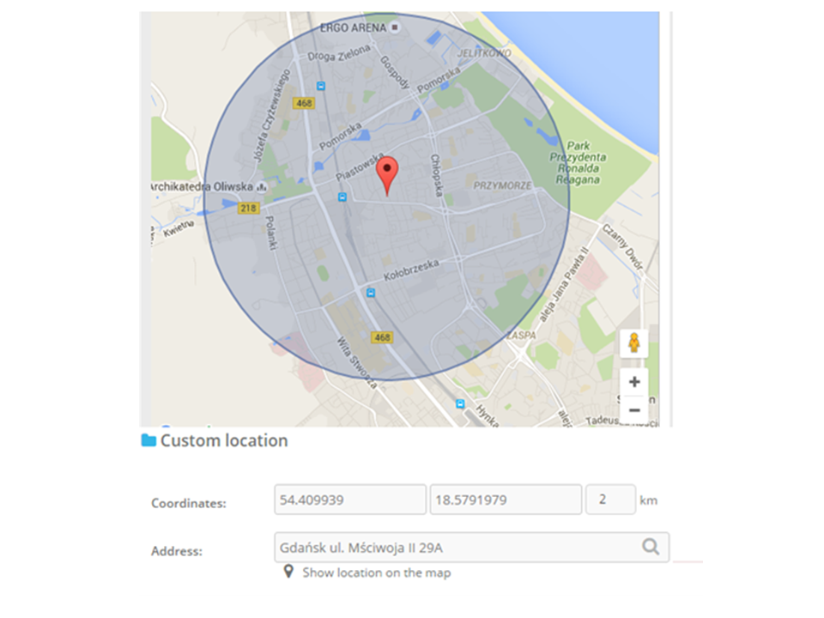Click the Kwietna street label
Viewport: 824px width, 618px height.
(x=179, y=228)
